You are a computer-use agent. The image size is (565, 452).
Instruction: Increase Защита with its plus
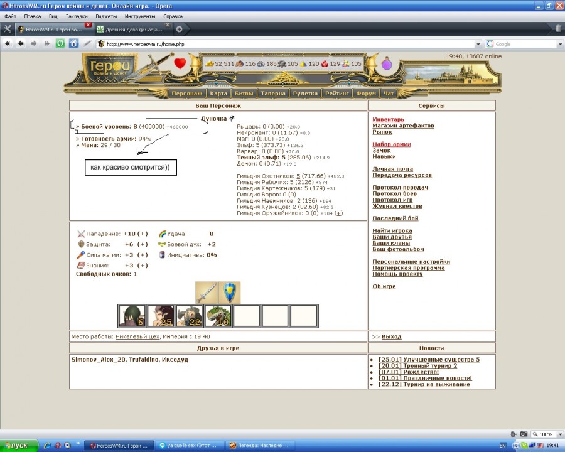[143, 244]
